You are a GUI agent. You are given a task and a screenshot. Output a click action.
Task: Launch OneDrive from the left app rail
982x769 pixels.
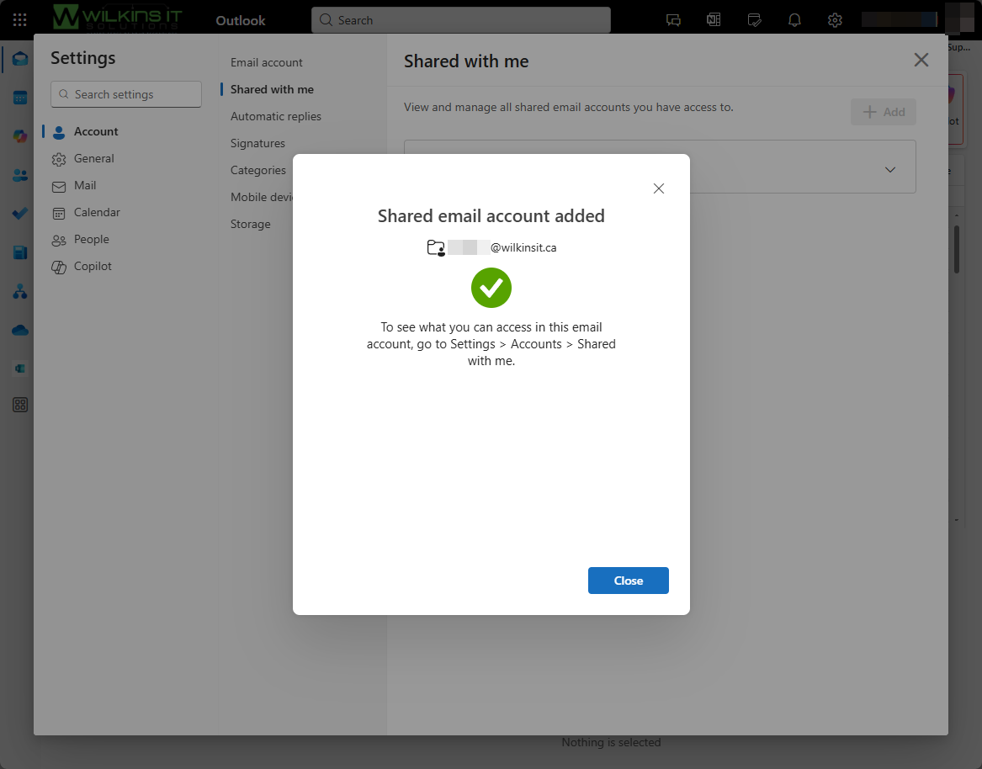[x=20, y=331]
